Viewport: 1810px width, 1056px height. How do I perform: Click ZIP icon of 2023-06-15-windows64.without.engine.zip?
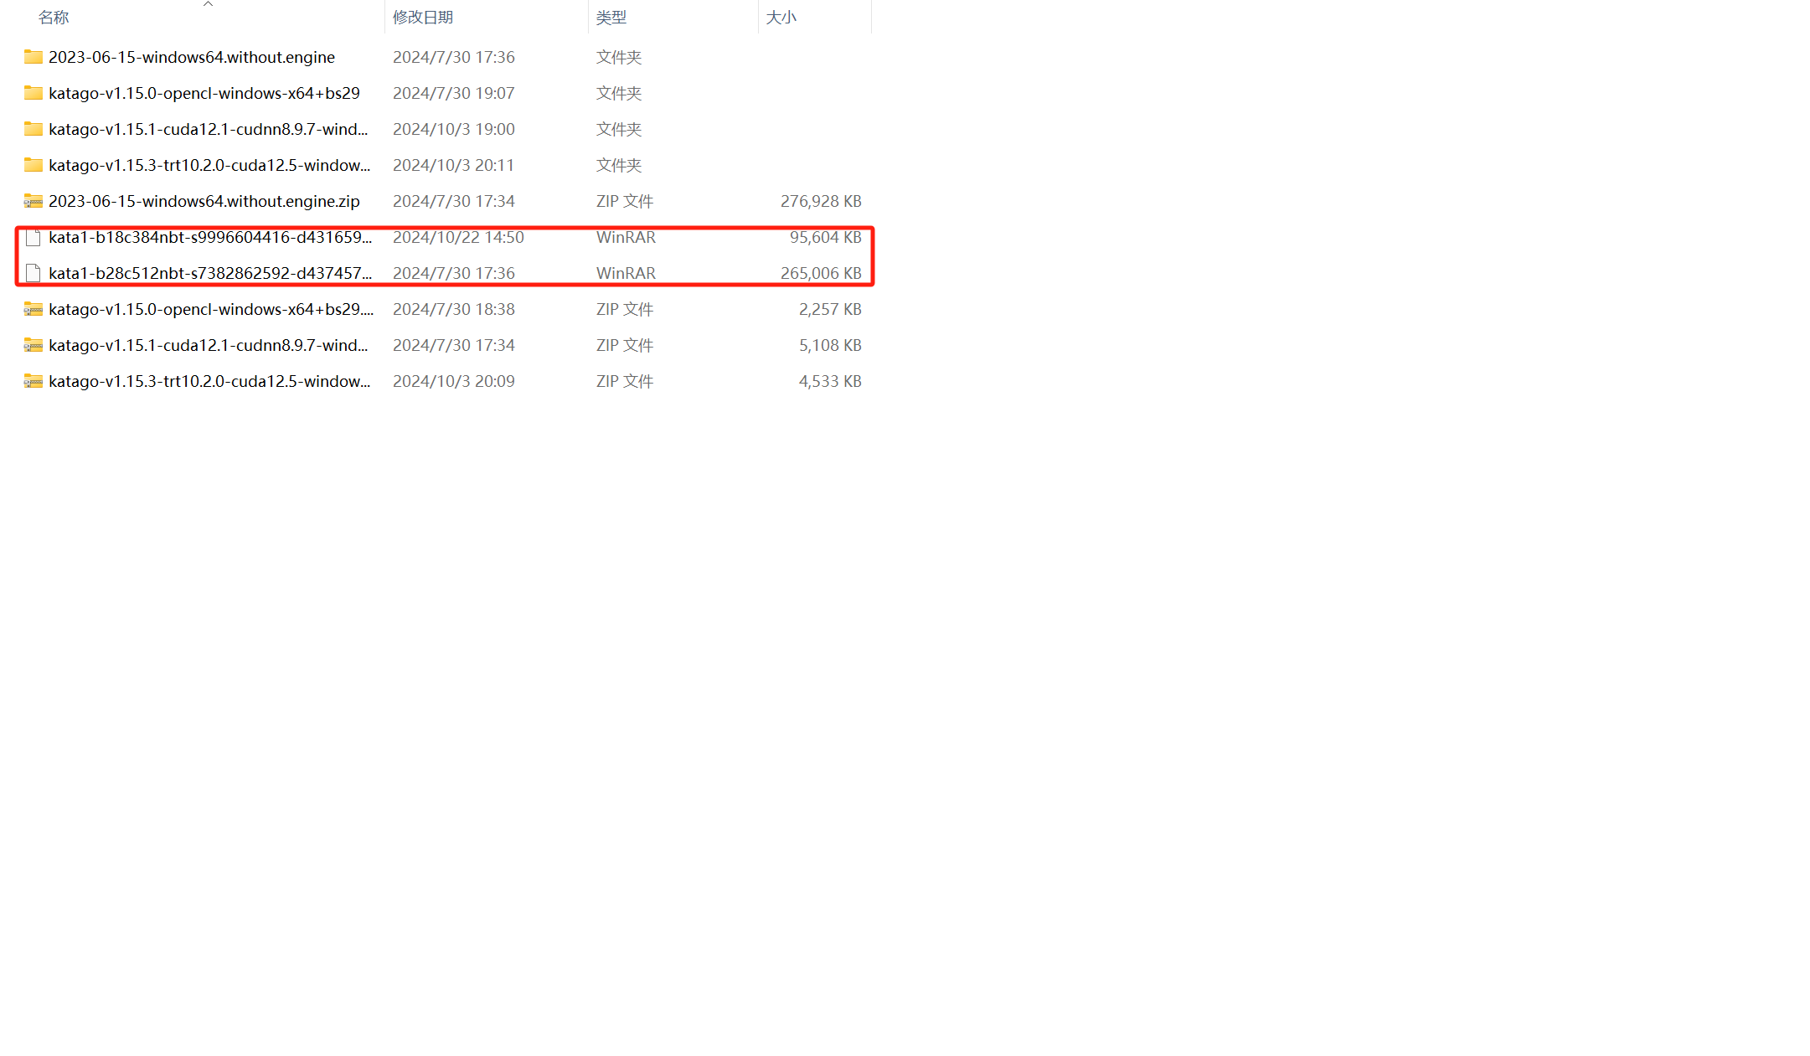click(x=34, y=201)
